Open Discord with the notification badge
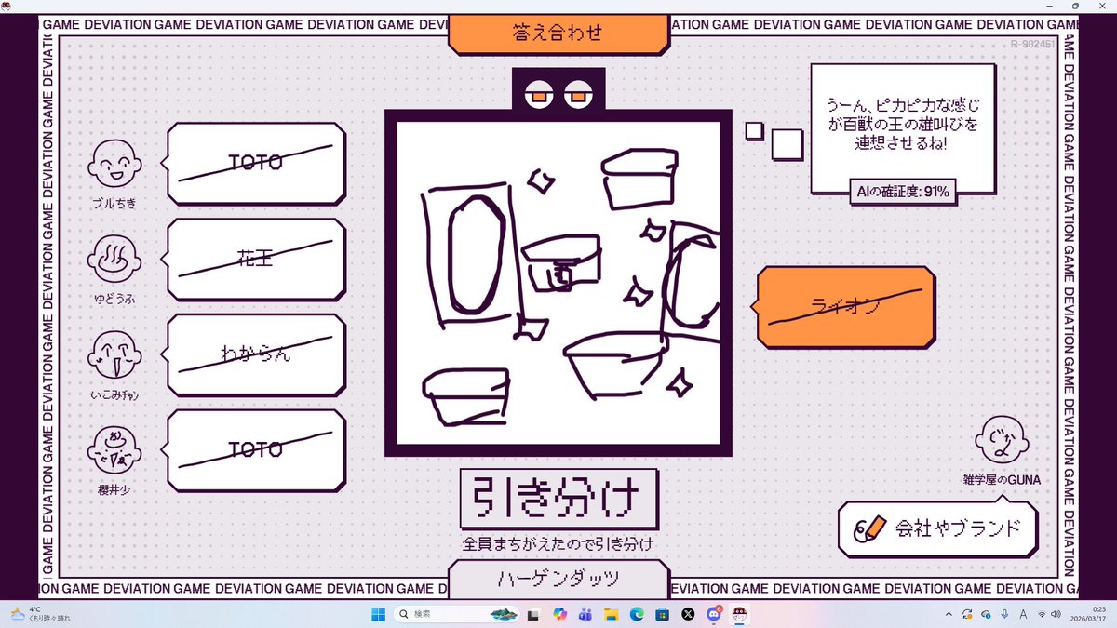This screenshot has height=628, width=1117. [x=715, y=614]
